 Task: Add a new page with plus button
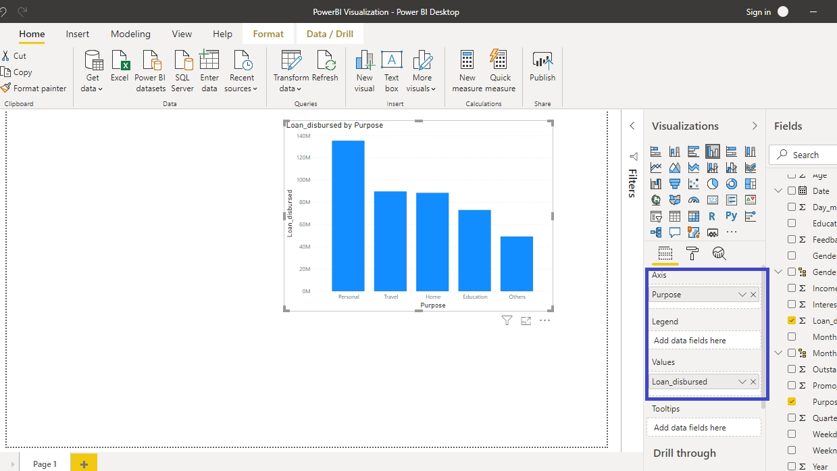point(84,464)
